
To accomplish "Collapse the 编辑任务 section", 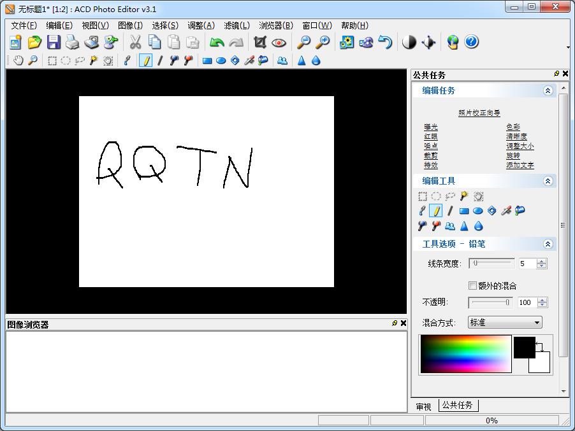I will (547, 91).
